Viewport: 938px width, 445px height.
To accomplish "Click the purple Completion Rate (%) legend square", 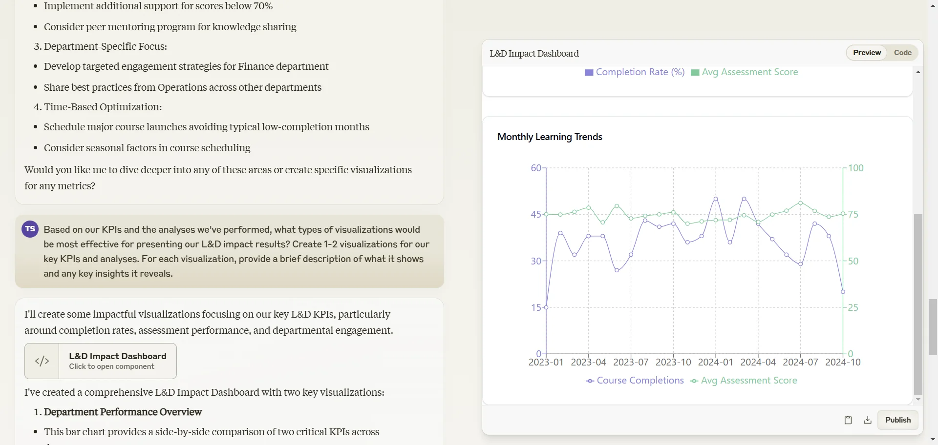I will click(589, 73).
